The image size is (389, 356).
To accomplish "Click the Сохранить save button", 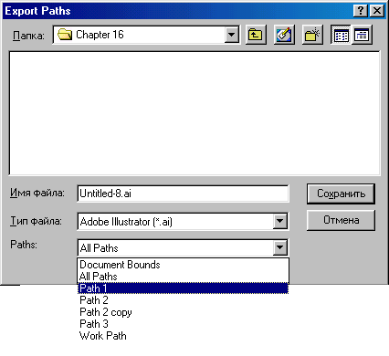I will pyautogui.click(x=341, y=194).
